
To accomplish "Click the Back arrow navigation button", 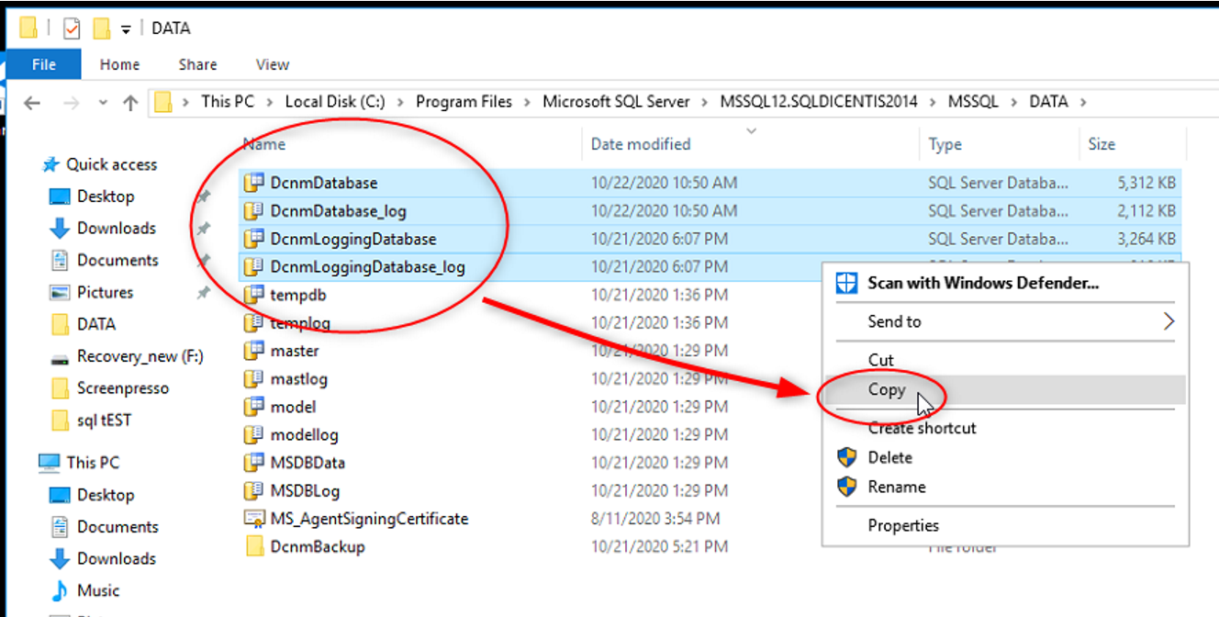I will pos(32,103).
